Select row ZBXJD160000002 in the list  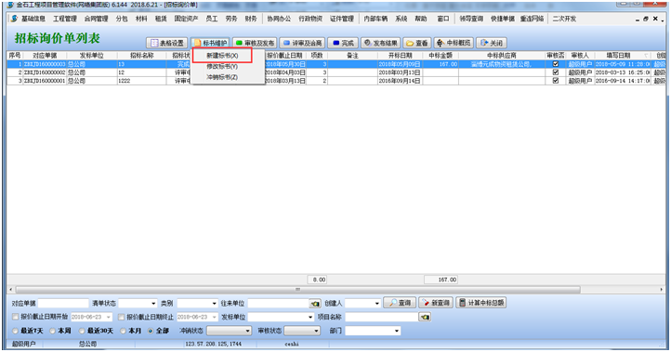(335, 72)
